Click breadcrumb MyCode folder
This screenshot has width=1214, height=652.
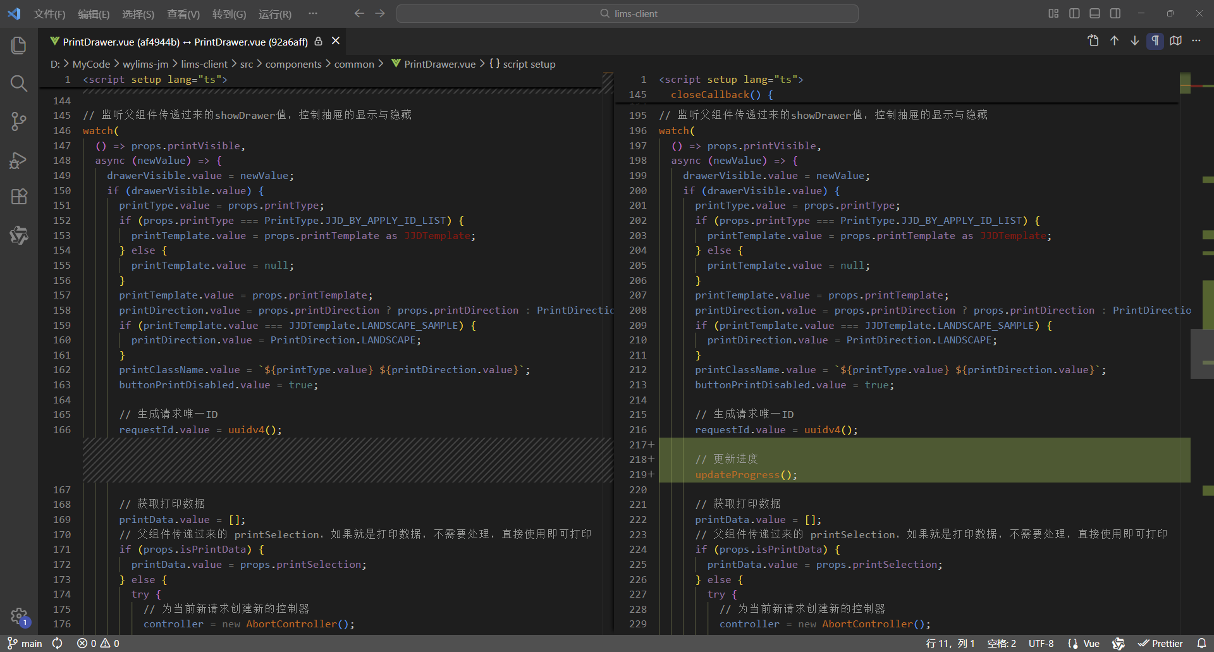tap(91, 64)
